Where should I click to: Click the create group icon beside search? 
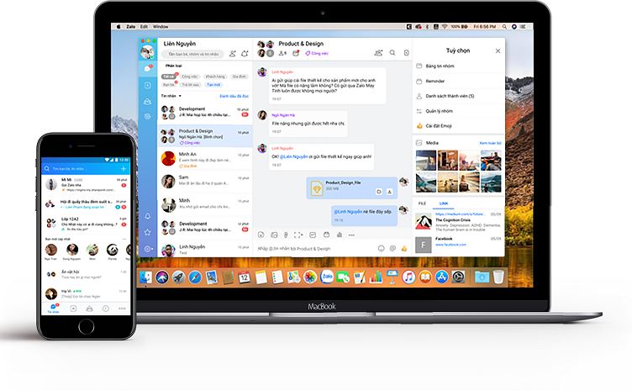coord(245,54)
